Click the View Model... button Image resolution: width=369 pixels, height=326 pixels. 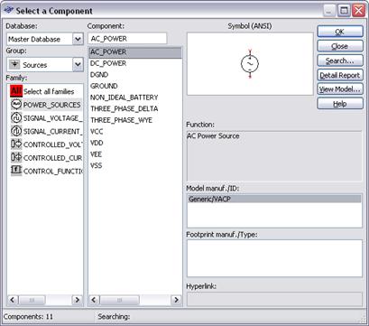pos(340,89)
